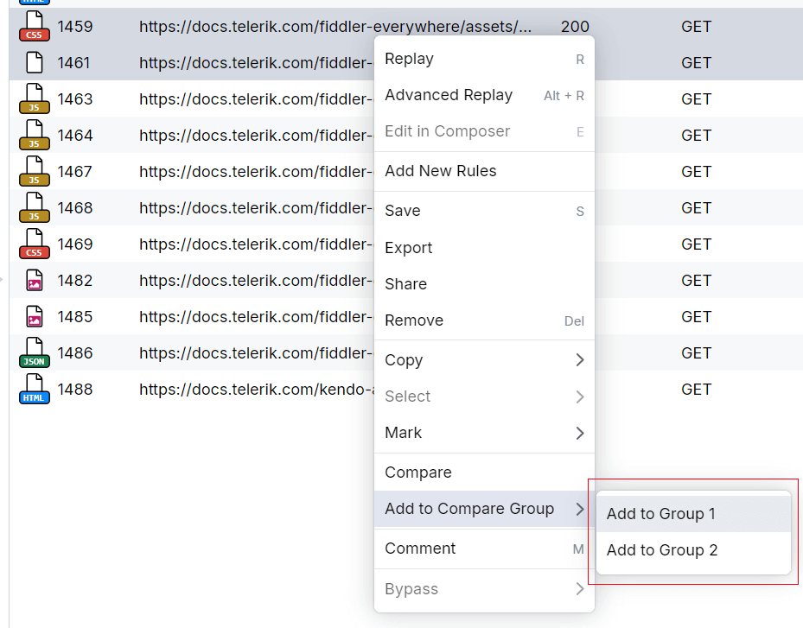
Task: Select the JS icon for session 1467
Action: point(35,171)
